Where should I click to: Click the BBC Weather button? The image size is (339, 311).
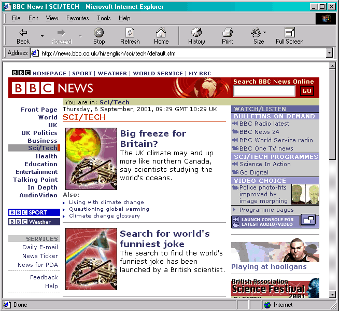pos(34,222)
